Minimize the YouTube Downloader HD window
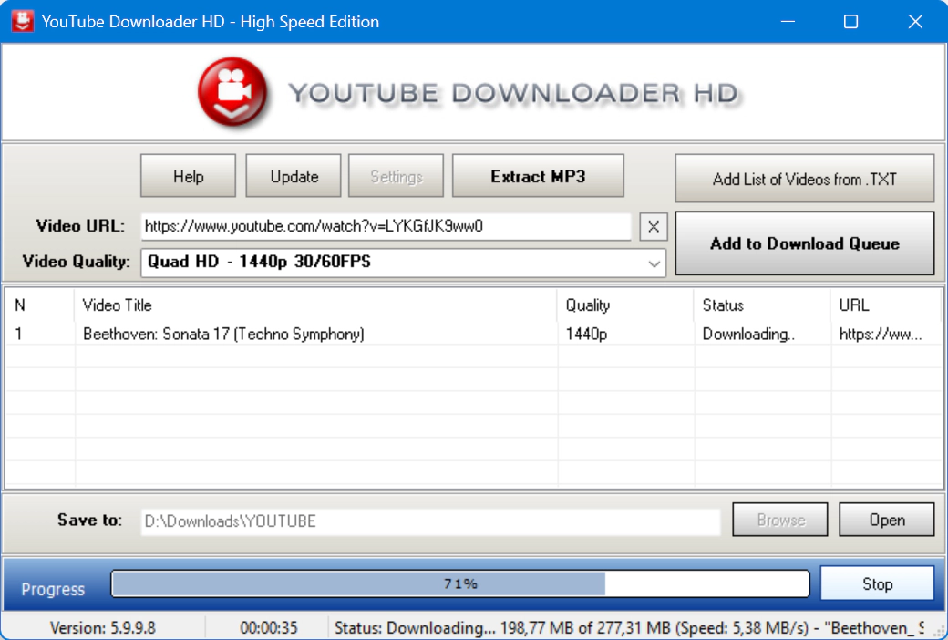948x640 pixels. tap(788, 21)
